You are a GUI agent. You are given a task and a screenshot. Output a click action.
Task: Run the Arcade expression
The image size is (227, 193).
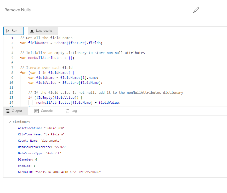point(13,31)
